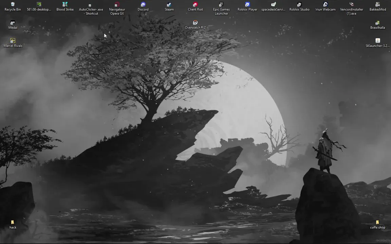391x244 pixels.
Task: Select the Recycle Bin desktop icon
Action: click(x=13, y=7)
